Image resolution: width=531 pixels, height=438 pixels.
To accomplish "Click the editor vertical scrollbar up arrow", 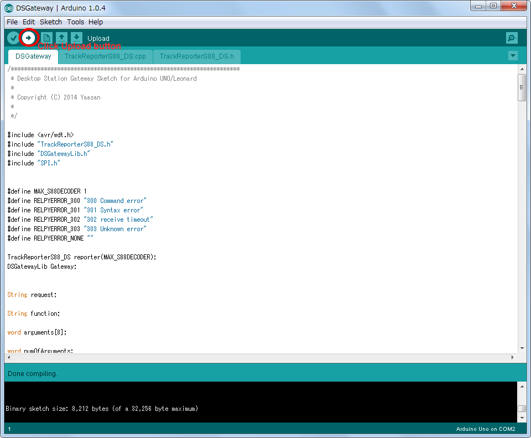I will [522, 69].
